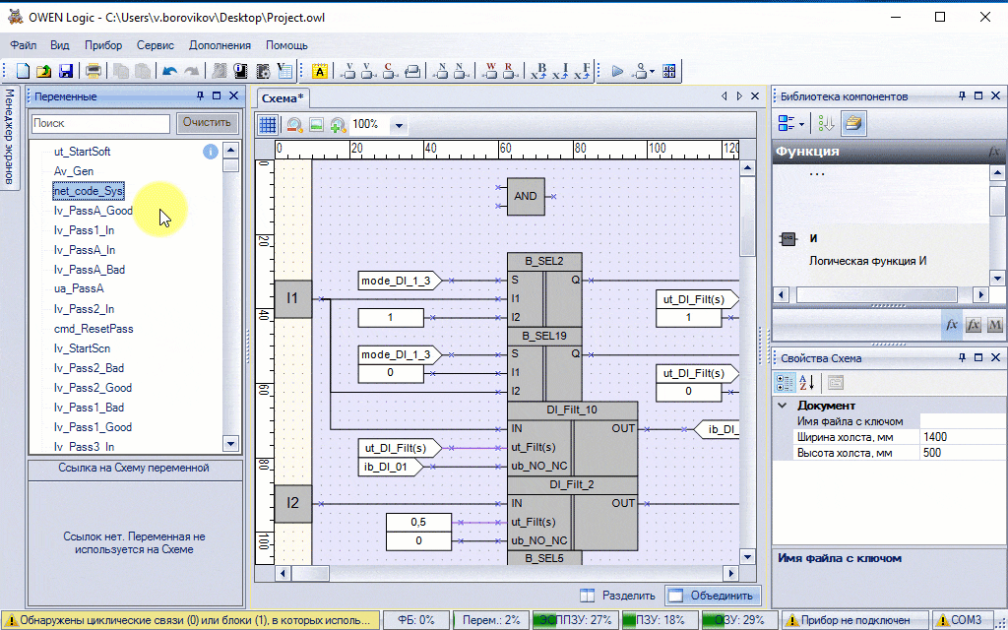Toggle the library folder grouping button
Screen dimensions: 1008x630
[852, 123]
